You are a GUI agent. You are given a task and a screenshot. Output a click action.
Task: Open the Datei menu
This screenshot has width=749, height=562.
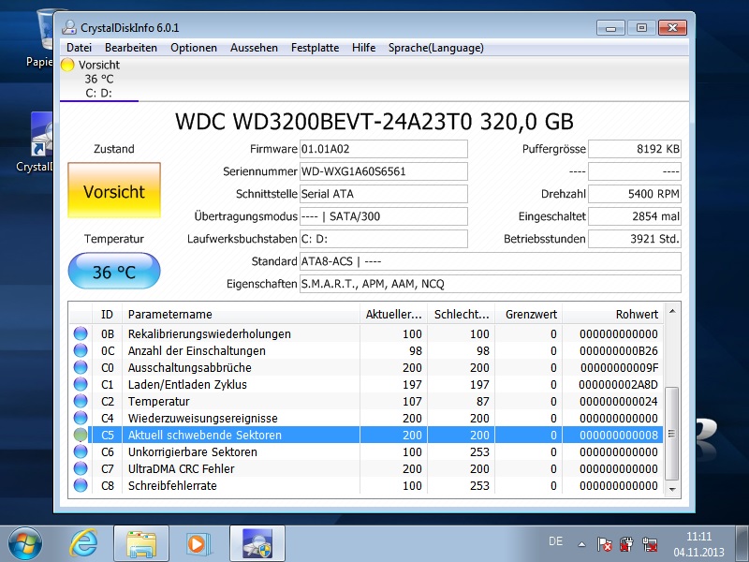(x=79, y=48)
